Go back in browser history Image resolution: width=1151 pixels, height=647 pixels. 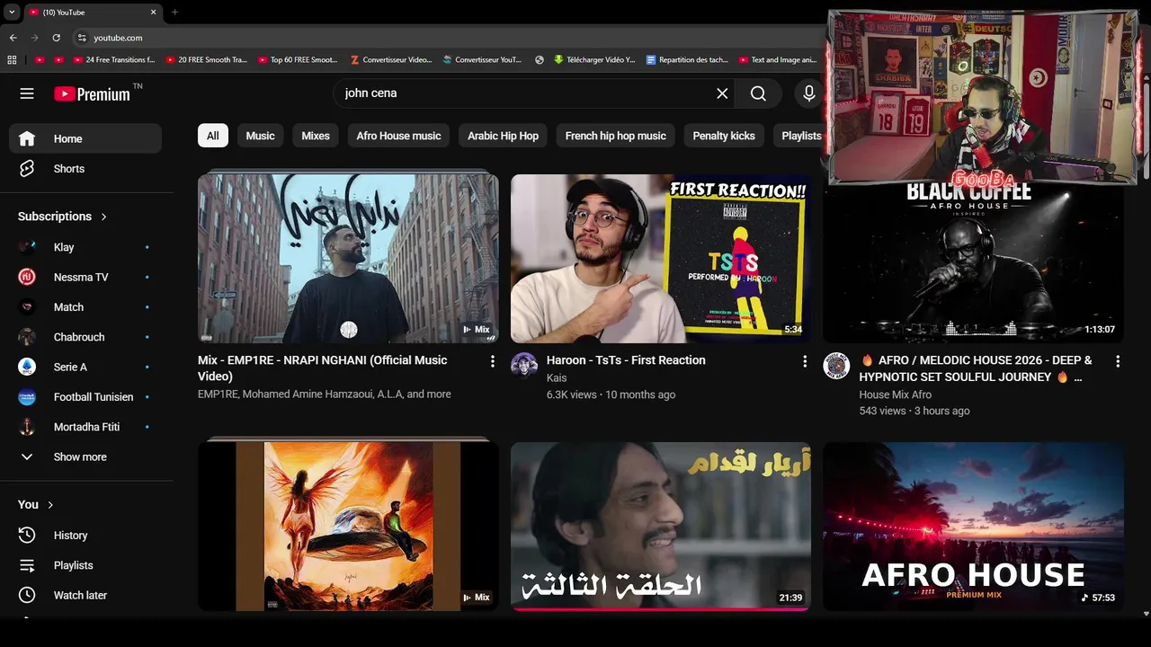coord(13,38)
